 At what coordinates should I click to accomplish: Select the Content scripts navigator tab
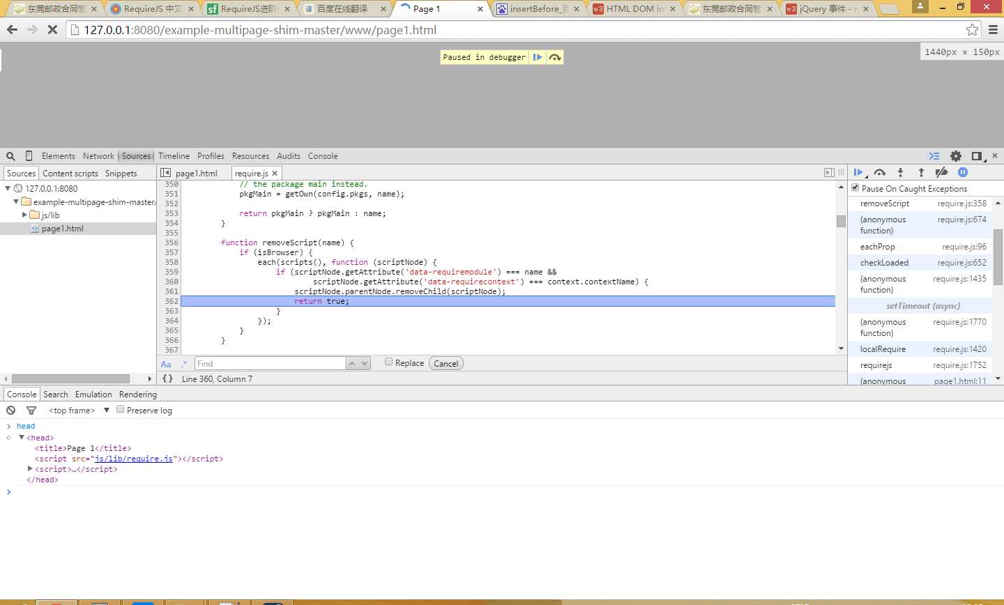(x=70, y=174)
